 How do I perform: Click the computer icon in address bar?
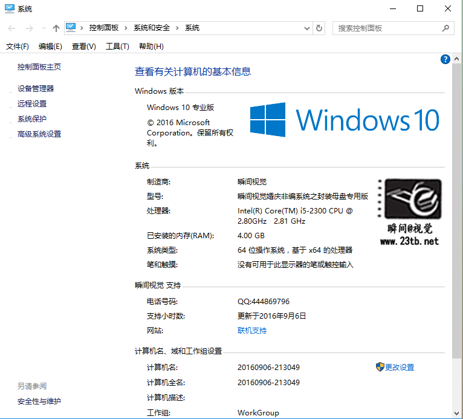click(71, 28)
